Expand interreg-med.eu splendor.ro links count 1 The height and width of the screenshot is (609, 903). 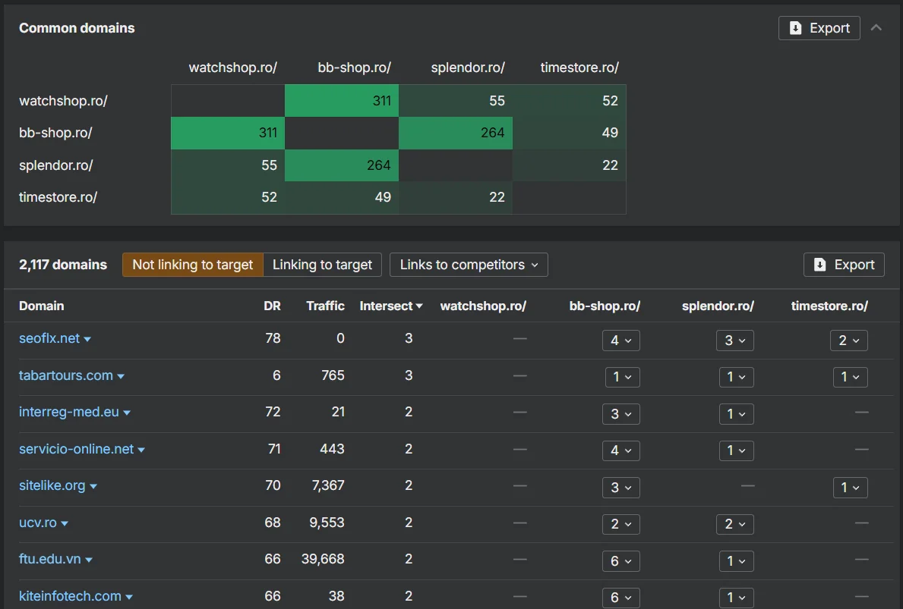coord(737,414)
